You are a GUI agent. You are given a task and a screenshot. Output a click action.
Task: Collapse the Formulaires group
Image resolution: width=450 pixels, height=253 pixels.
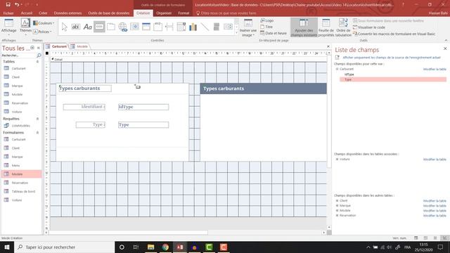[37, 133]
